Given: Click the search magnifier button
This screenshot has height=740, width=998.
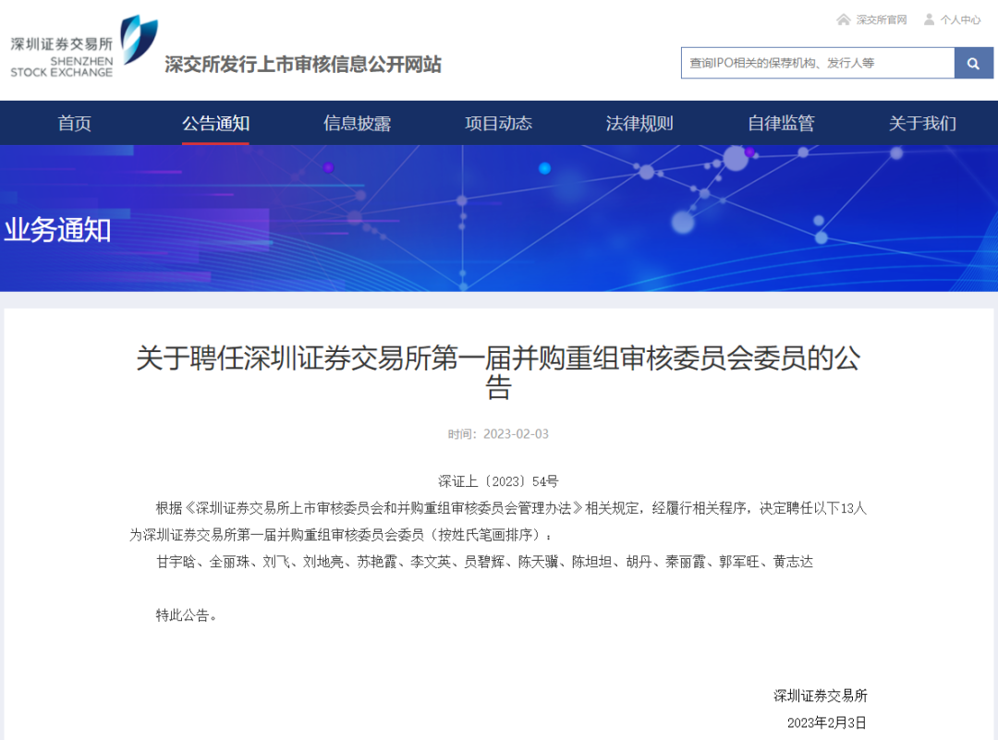Looking at the screenshot, I should (x=973, y=63).
